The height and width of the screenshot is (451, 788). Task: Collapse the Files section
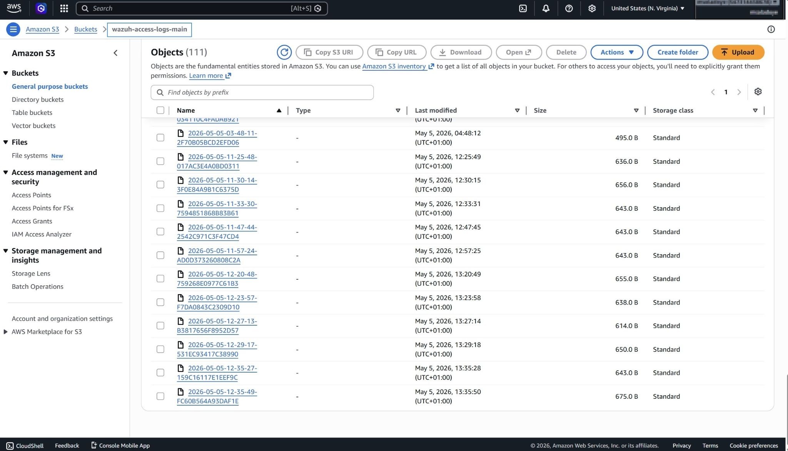[6, 142]
